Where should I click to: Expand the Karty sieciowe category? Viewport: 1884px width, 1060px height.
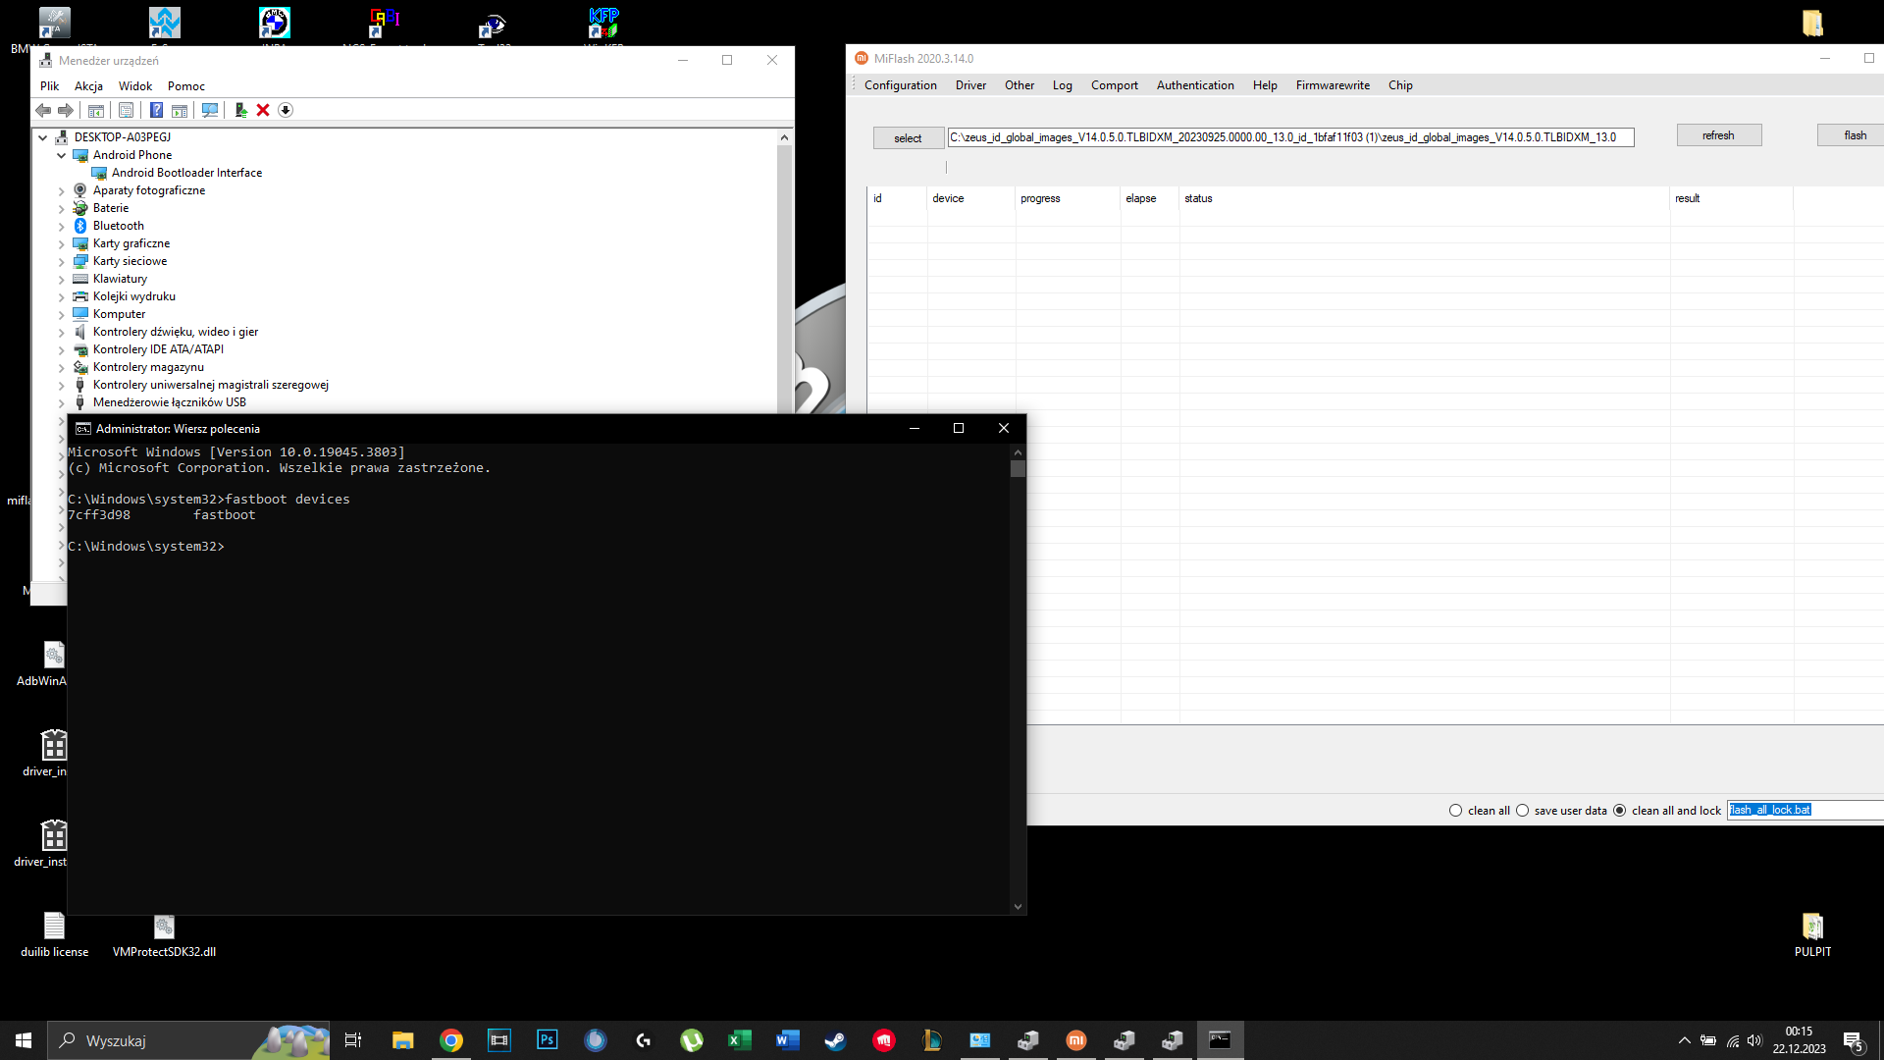click(61, 261)
